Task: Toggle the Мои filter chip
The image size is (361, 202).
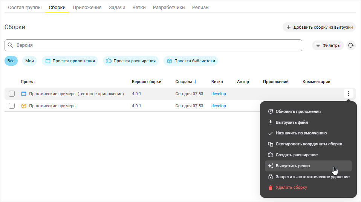Action: tap(29, 61)
